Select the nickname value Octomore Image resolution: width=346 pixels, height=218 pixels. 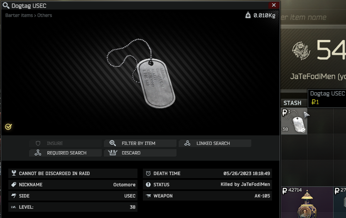(x=124, y=185)
